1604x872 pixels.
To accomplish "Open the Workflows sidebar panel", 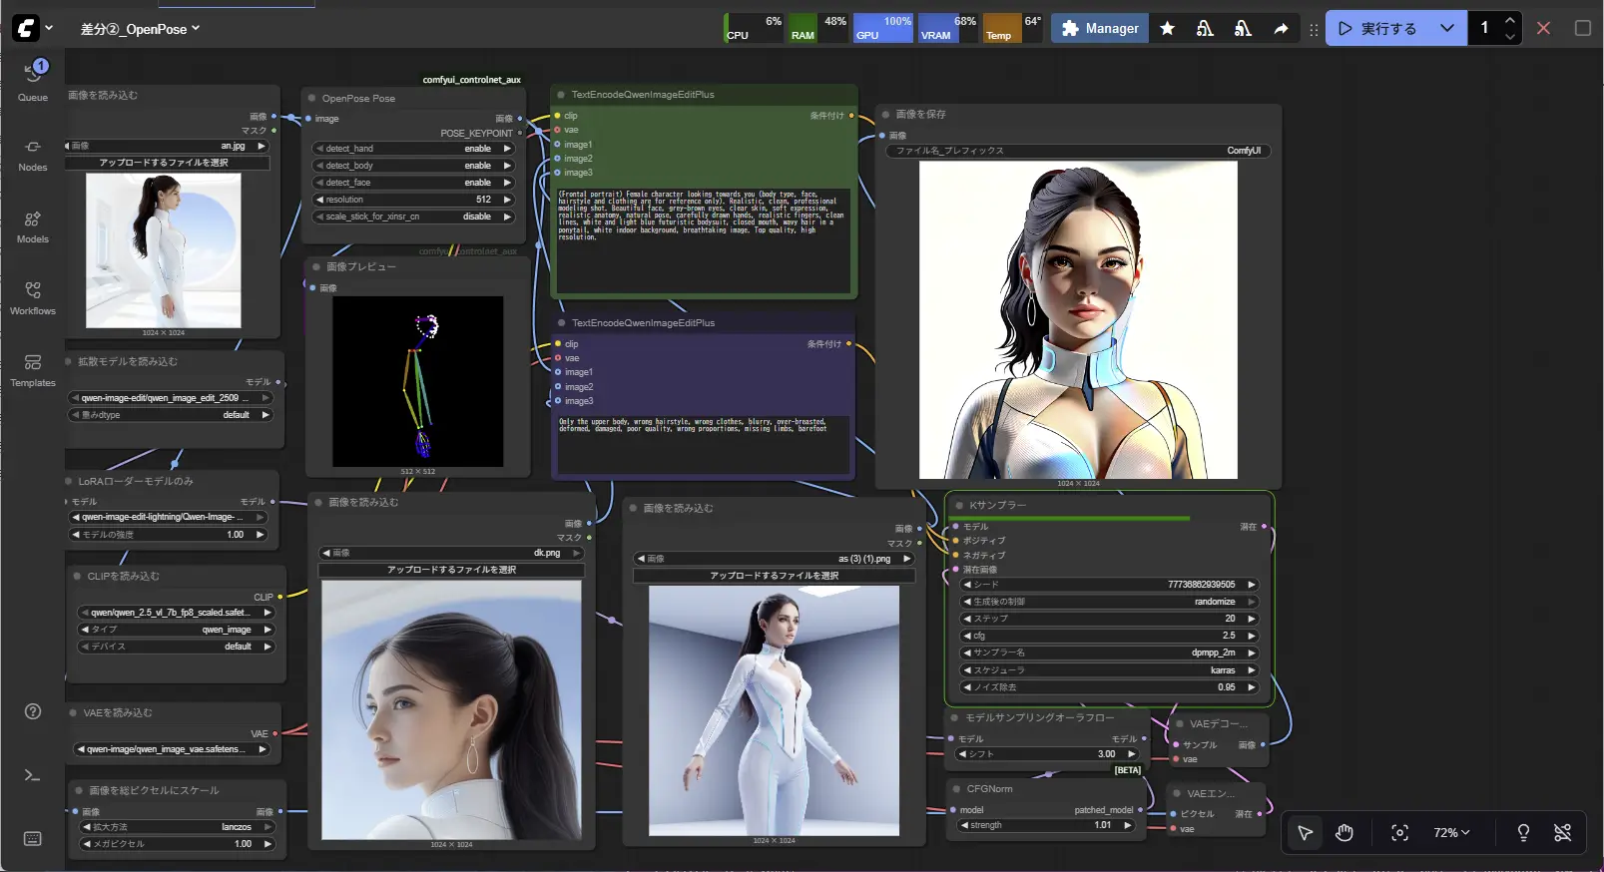I will point(33,298).
